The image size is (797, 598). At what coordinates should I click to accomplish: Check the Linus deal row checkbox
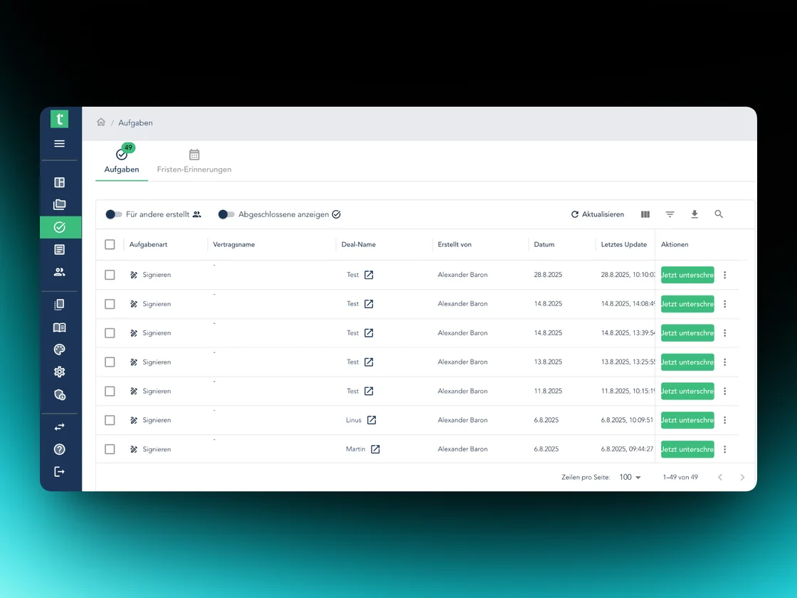pos(110,420)
